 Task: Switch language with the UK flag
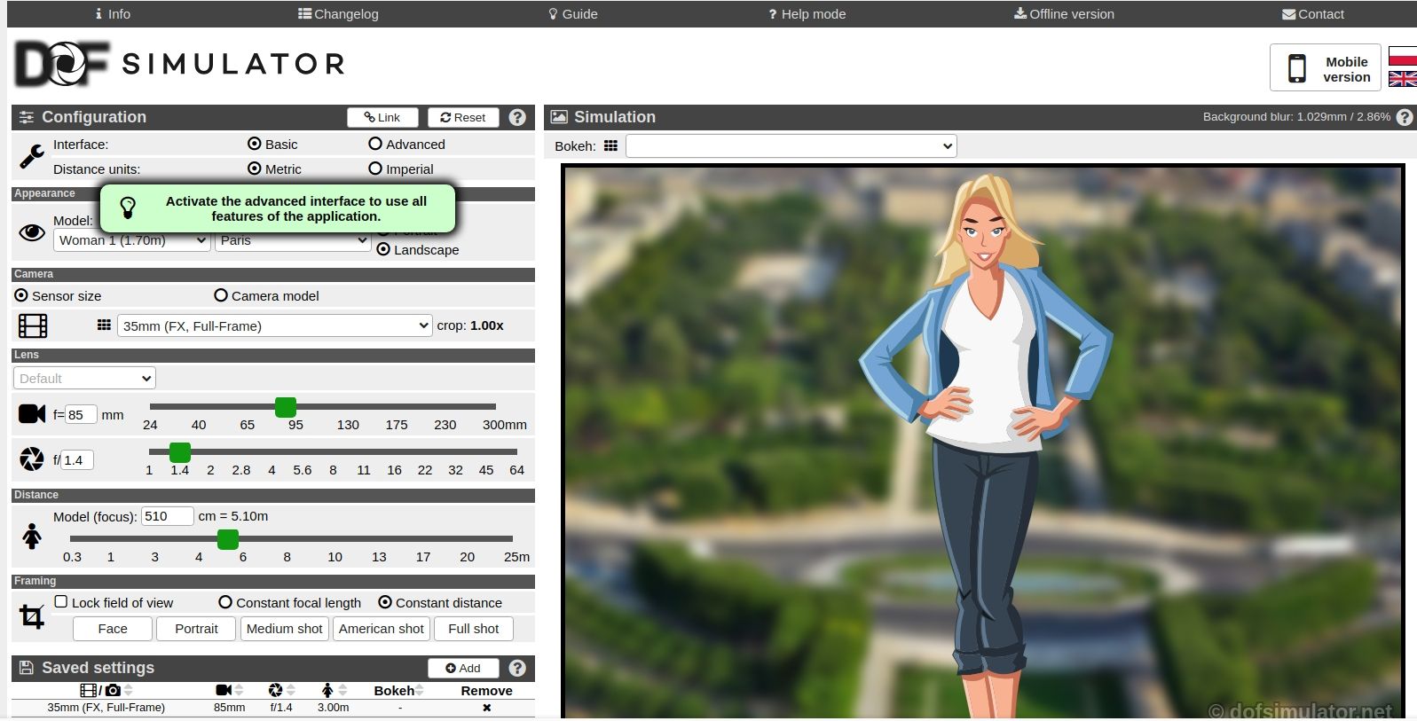(x=1402, y=79)
